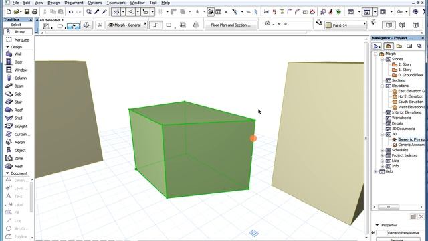The height and width of the screenshot is (241, 428).
Task: Toggle the snap guides toolbar button
Action: click(x=131, y=12)
